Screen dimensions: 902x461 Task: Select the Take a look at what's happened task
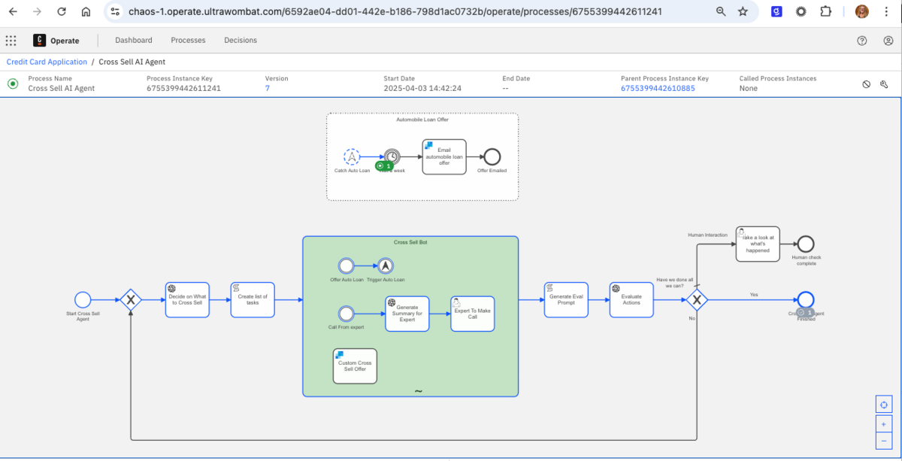[758, 244]
